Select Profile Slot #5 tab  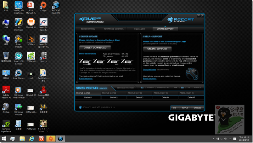(x=191, y=93)
